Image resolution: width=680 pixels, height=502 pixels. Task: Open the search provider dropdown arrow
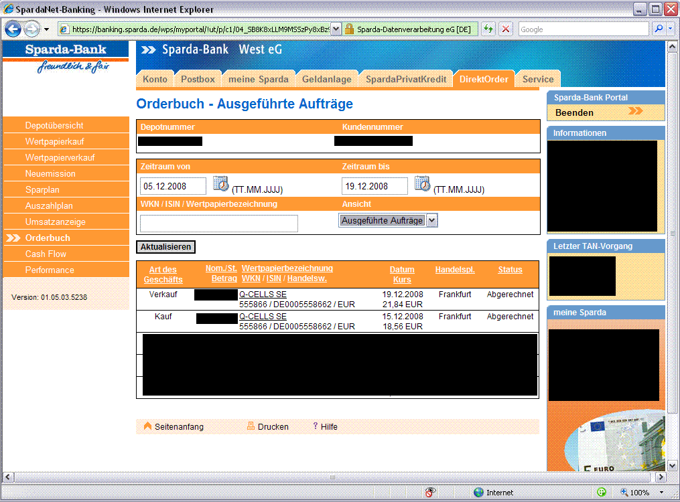671,29
